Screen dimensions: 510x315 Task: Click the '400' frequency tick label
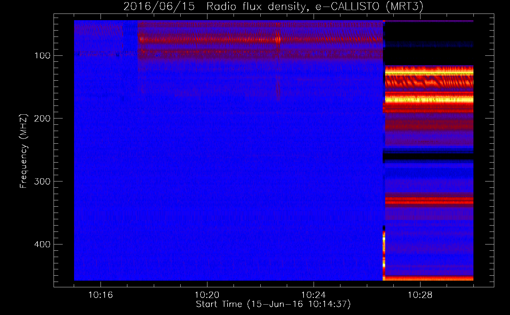43,244
